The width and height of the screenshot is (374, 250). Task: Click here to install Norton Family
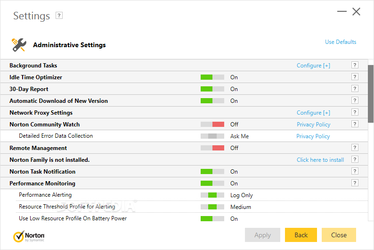click(320, 160)
